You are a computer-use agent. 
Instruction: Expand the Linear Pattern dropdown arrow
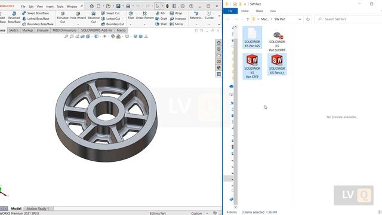pyautogui.click(x=144, y=24)
